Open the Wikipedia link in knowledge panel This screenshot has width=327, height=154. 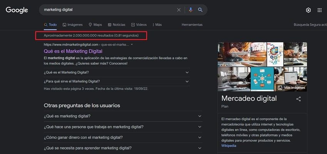(x=229, y=146)
